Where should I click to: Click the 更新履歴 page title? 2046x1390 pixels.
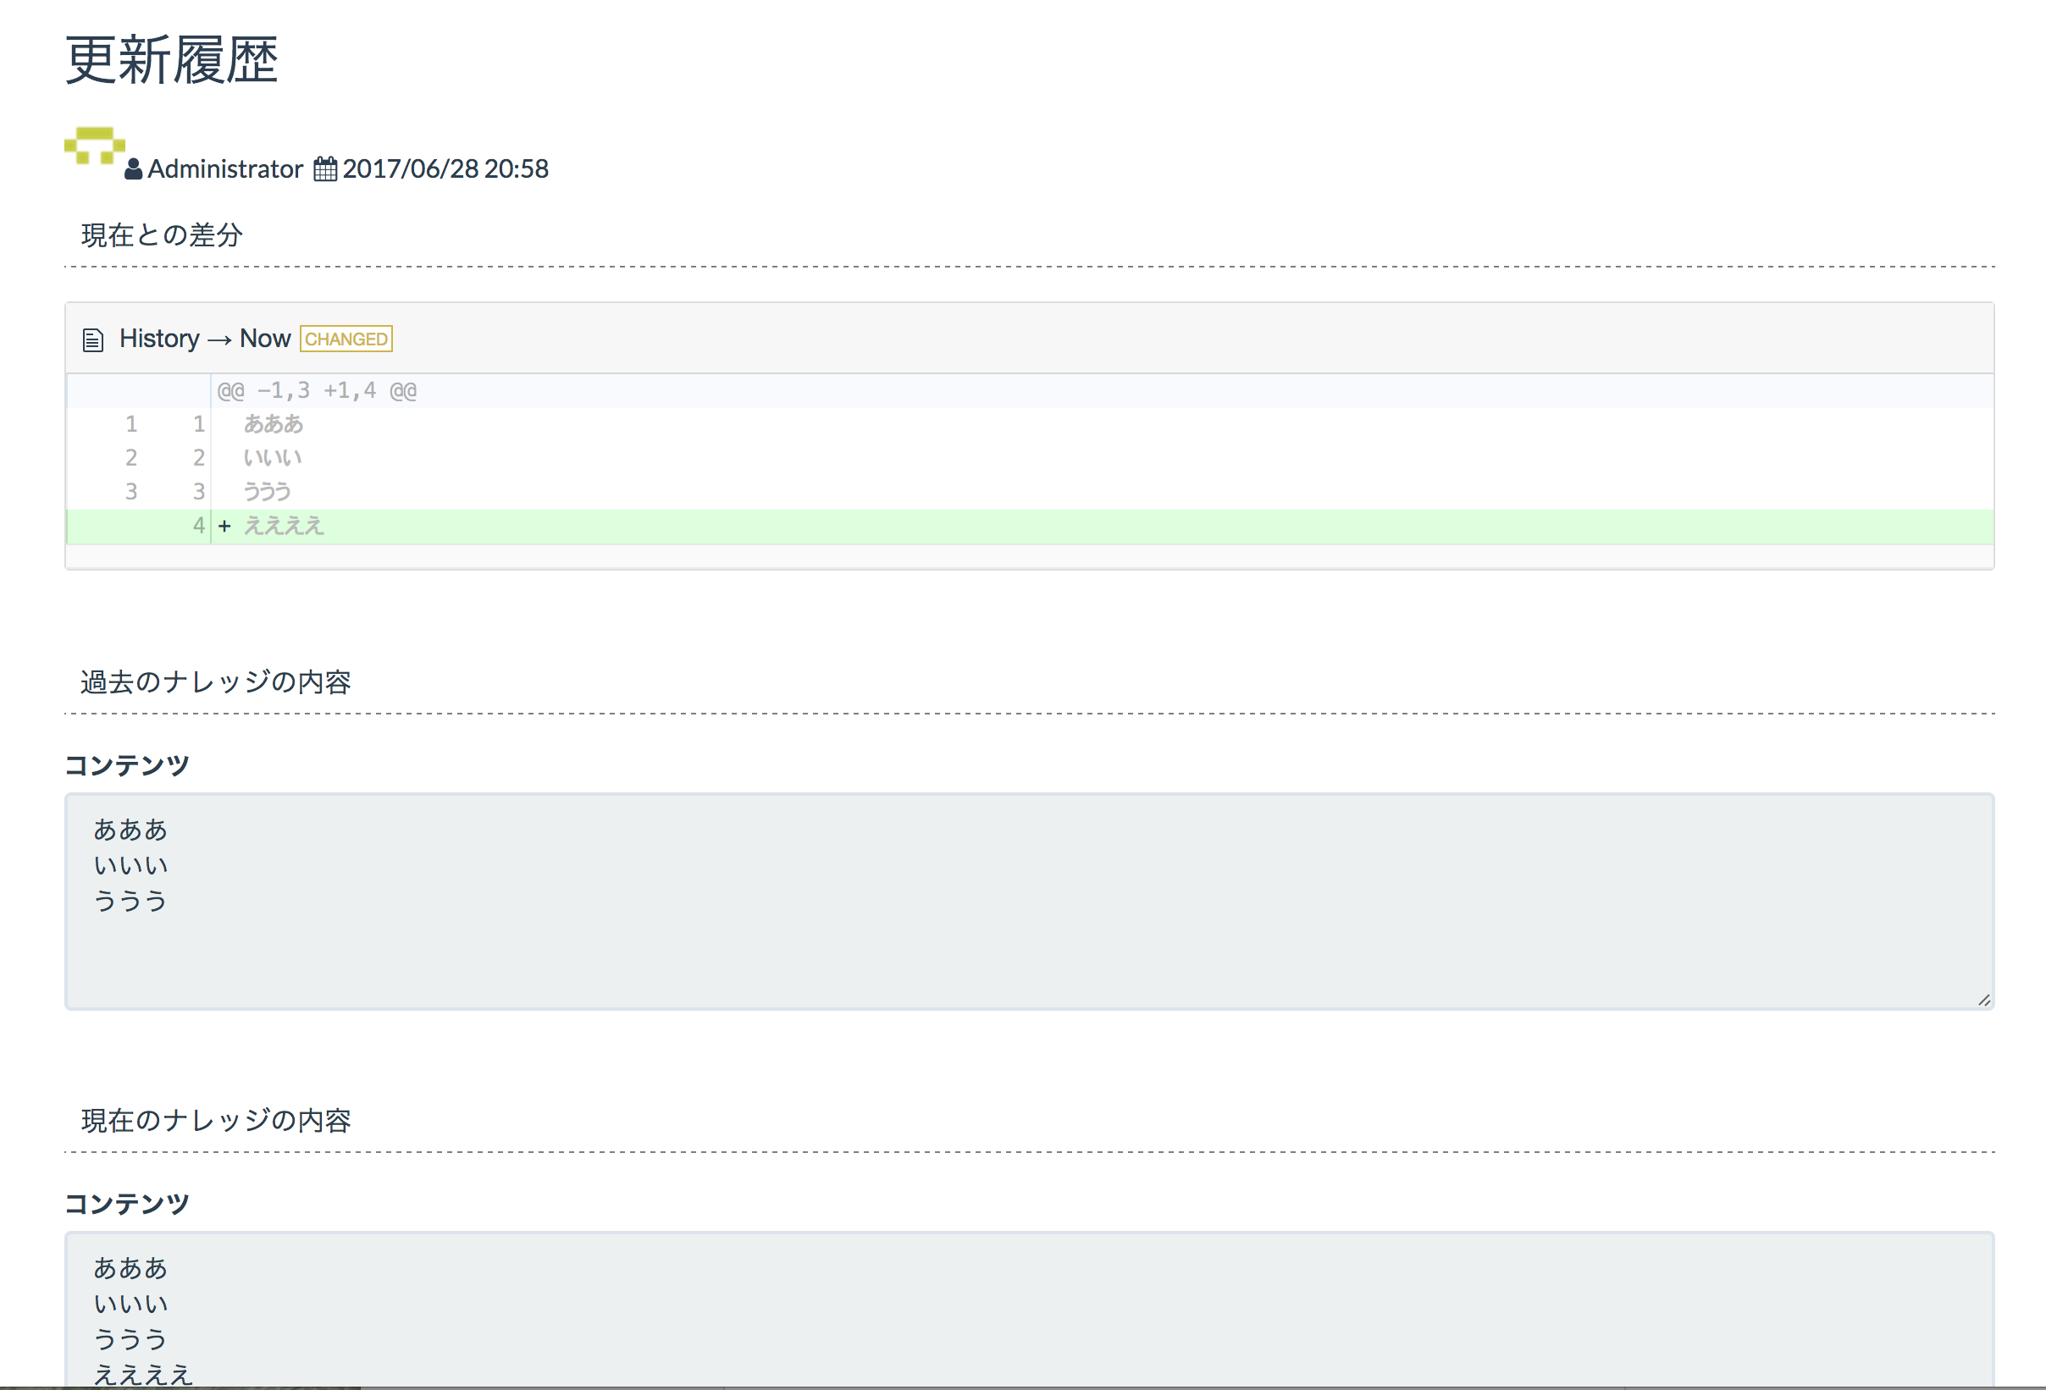tap(171, 60)
